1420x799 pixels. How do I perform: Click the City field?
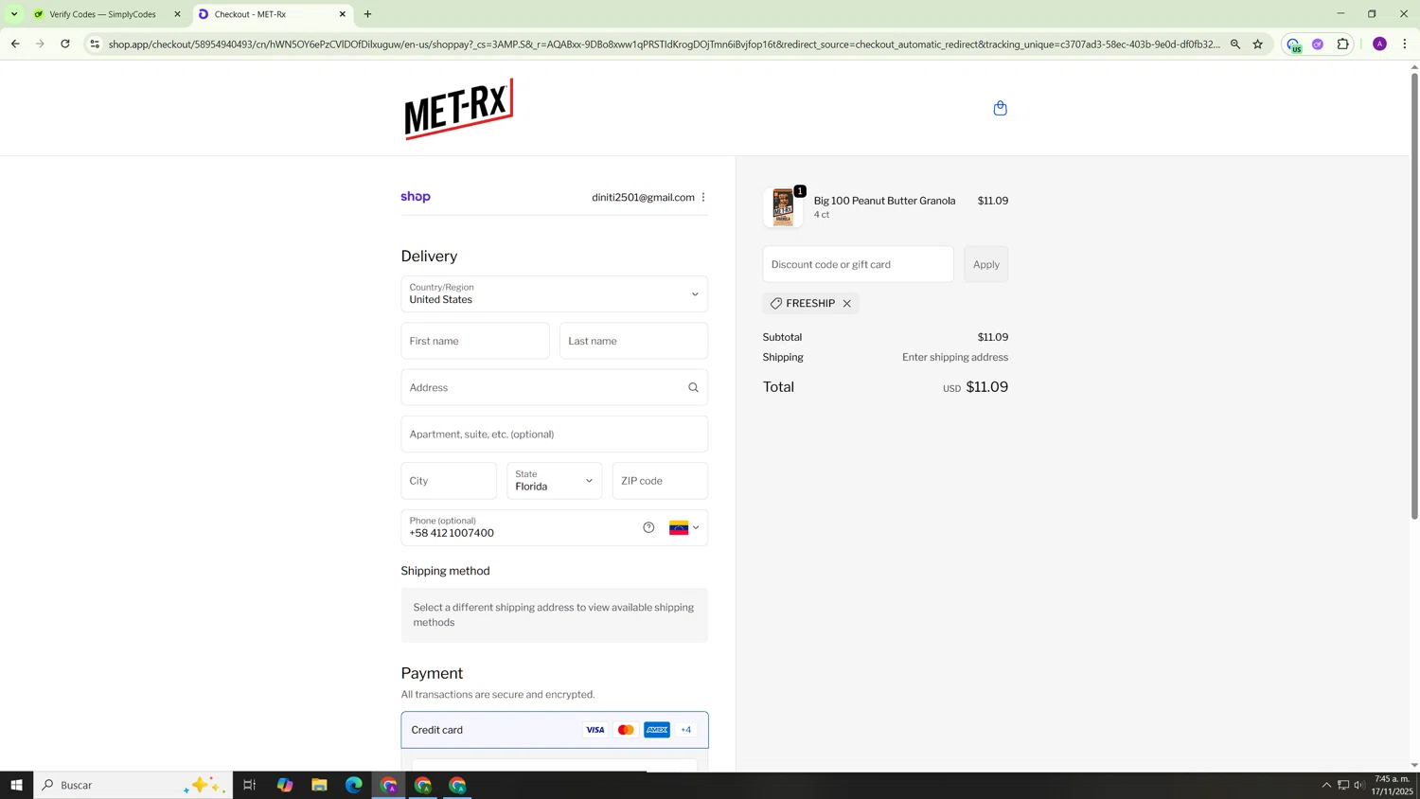click(449, 481)
